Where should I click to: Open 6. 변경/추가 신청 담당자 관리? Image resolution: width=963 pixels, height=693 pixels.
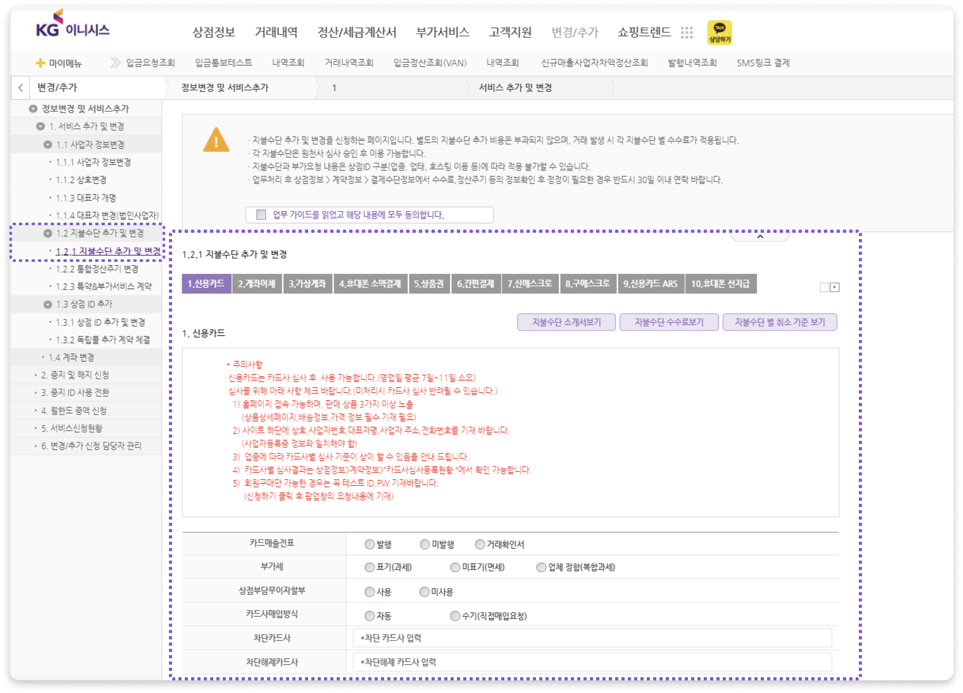(91, 445)
